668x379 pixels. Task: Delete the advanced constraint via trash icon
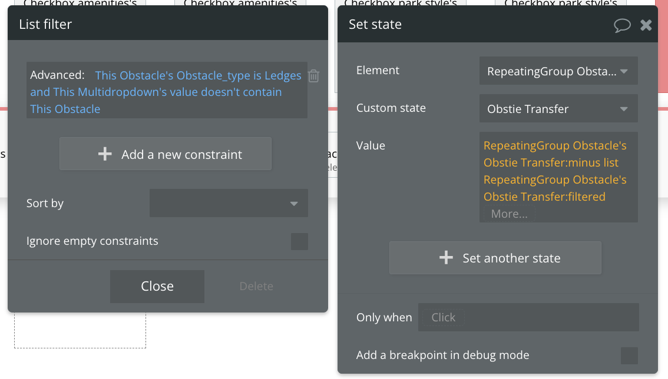313,75
